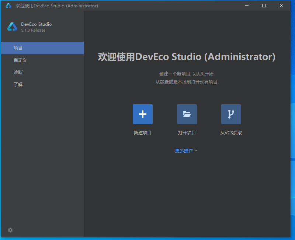The height and width of the screenshot is (240, 295).
Task: Click the app icon in the title bar
Action: click(x=8, y=6)
